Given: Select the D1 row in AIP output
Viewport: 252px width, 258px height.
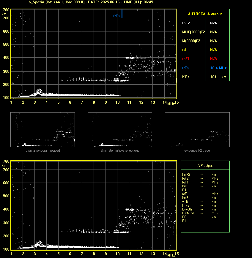Looking at the screenshot, I should coord(193,190).
